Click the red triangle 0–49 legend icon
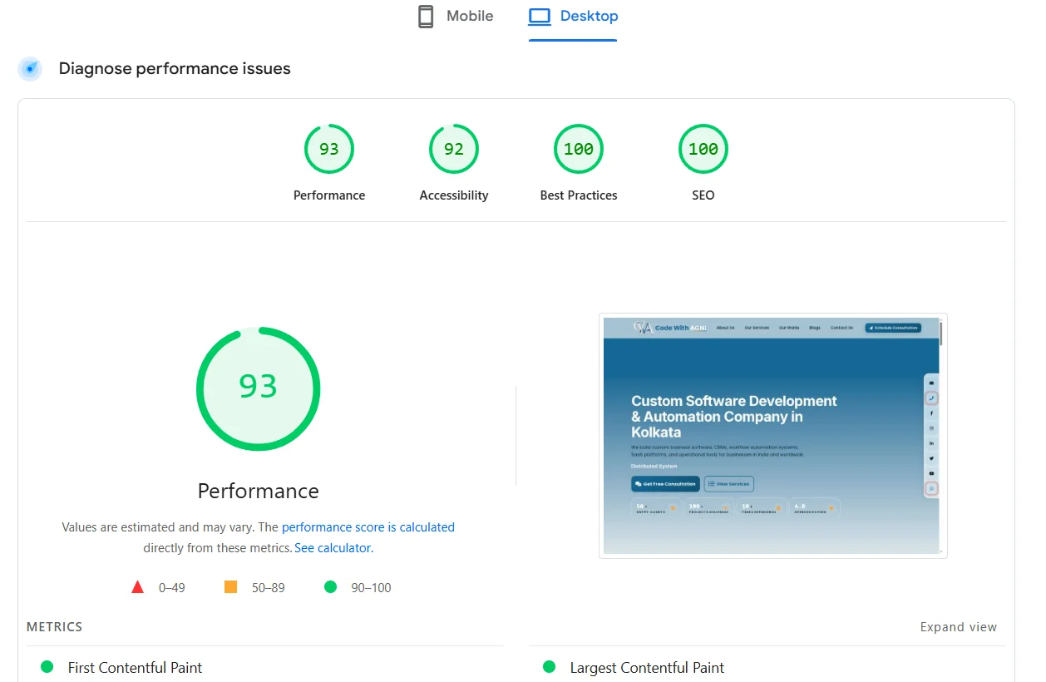The width and height of the screenshot is (1046, 682). click(x=138, y=587)
